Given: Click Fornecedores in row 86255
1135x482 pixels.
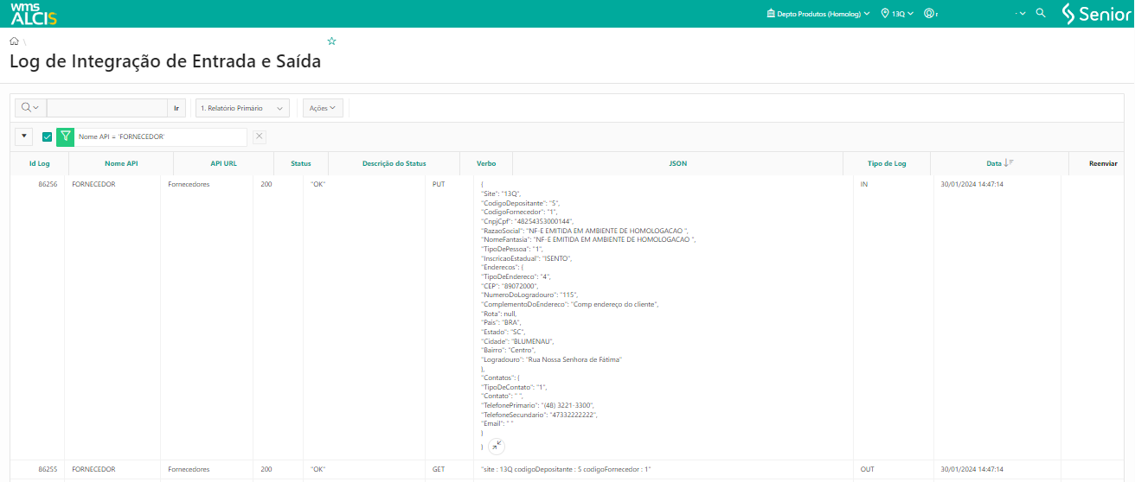Looking at the screenshot, I should [x=189, y=469].
